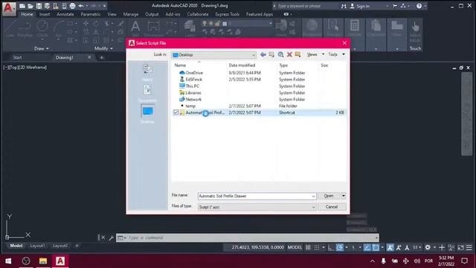
Task: Open the notification center icon
Action: click(464, 261)
